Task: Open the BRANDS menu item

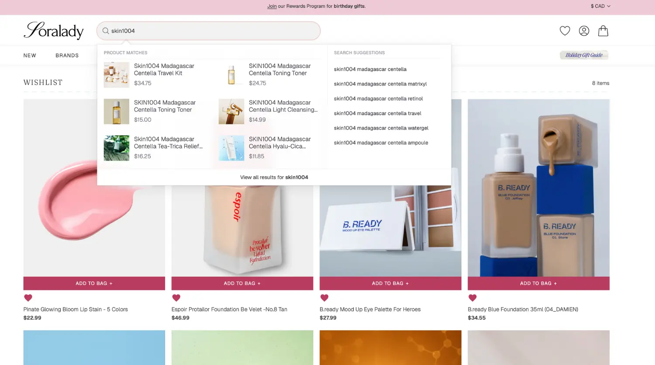Action: coord(67,55)
